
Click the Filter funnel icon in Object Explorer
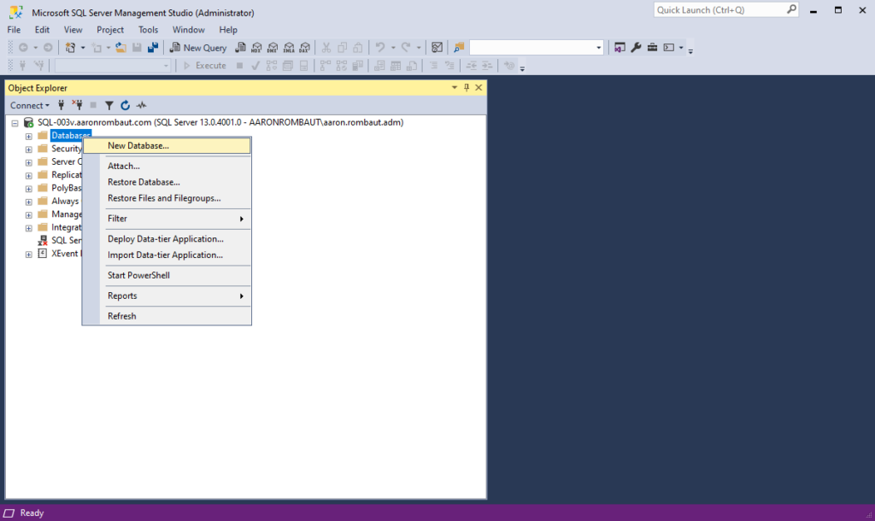click(x=109, y=106)
